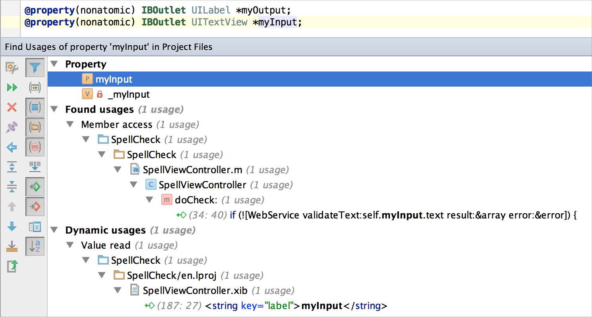Screen dimensions: 592x317
Task: Click the SpellViewController.m file icon
Action: [135, 170]
